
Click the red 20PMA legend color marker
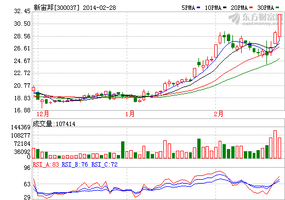(251, 8)
